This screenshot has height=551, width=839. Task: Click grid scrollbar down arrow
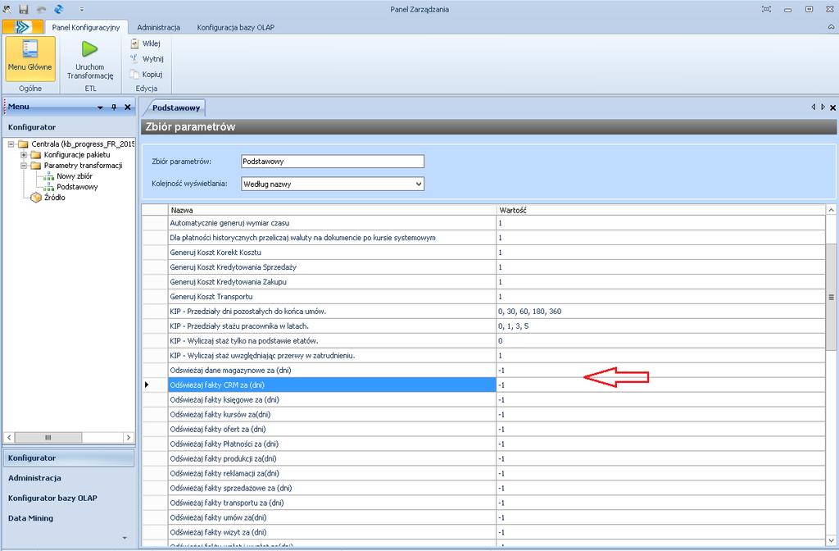[x=831, y=540]
